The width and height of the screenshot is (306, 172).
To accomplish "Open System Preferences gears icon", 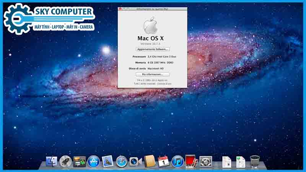I will click(205, 161).
